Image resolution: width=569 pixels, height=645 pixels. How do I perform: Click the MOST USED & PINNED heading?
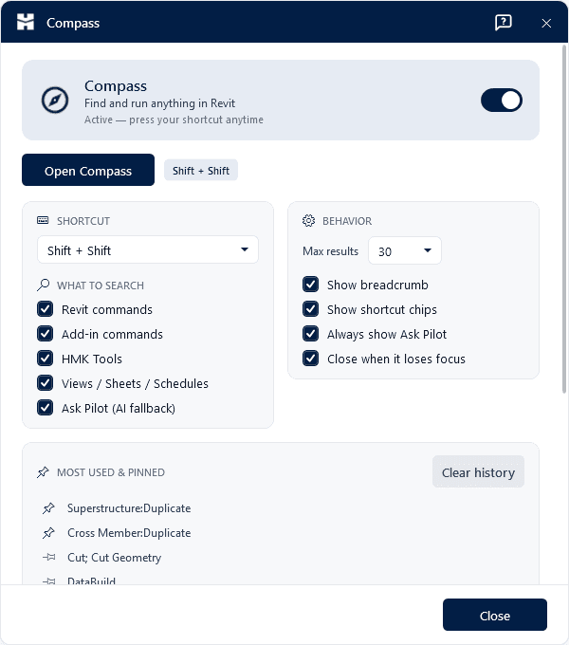click(111, 472)
